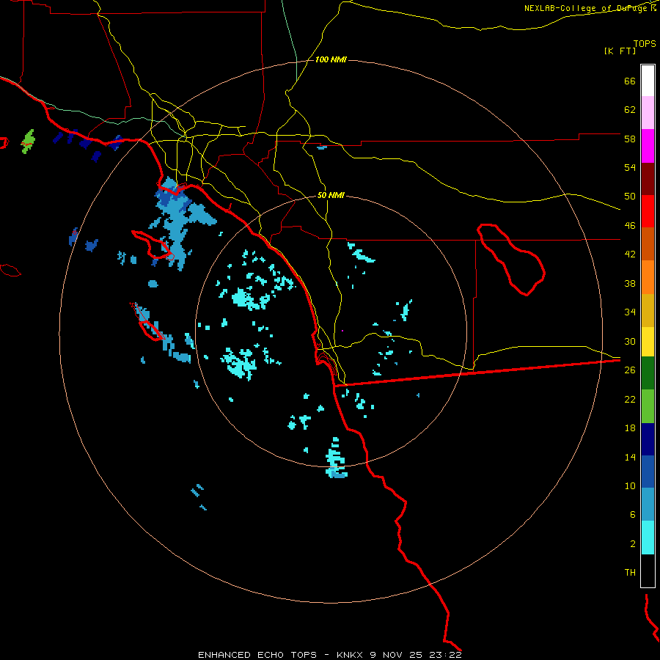Click the legend value "10"

coord(630,485)
